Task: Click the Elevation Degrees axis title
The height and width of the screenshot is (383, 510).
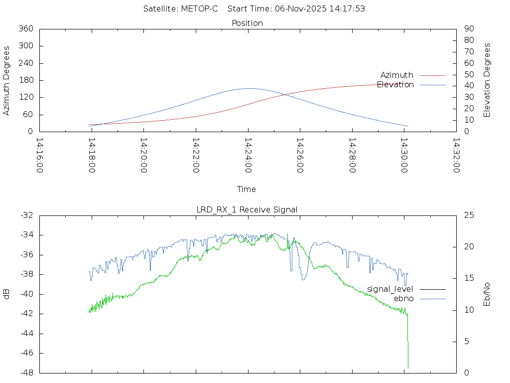Action: click(487, 80)
